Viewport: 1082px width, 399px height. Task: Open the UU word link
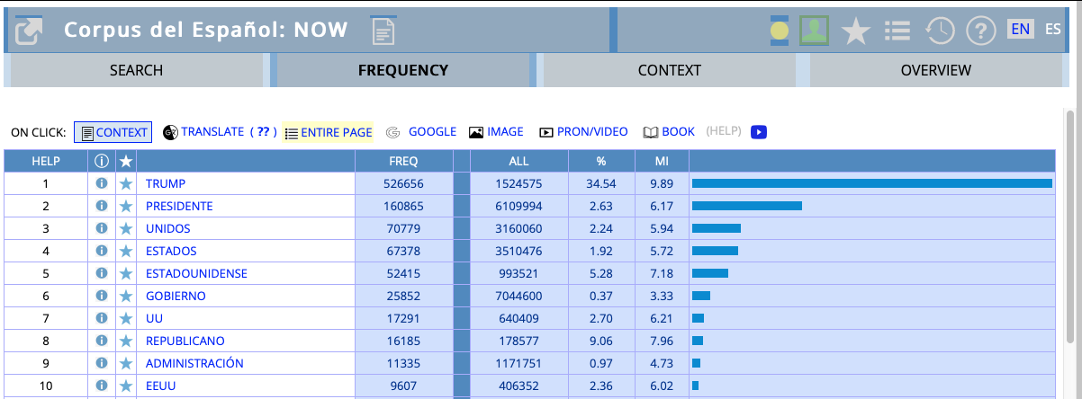pyautogui.click(x=154, y=318)
